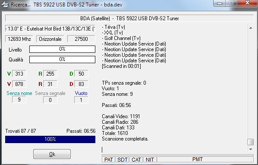Screen dimensions: 258x165
Task: Click the green D count 50
Action: point(81,74)
